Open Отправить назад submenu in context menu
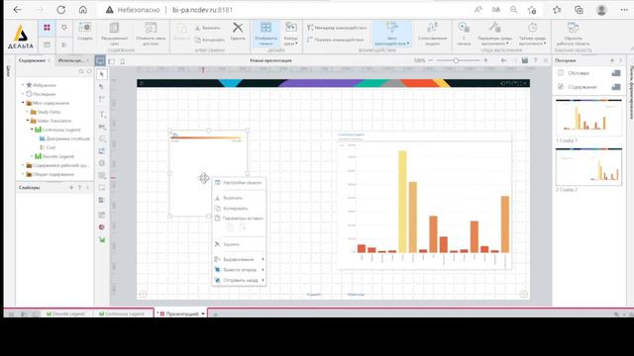Image resolution: width=634 pixels, height=356 pixels. click(x=239, y=280)
